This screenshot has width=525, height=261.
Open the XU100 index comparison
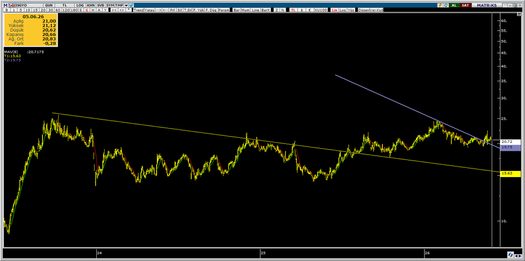click(x=321, y=10)
